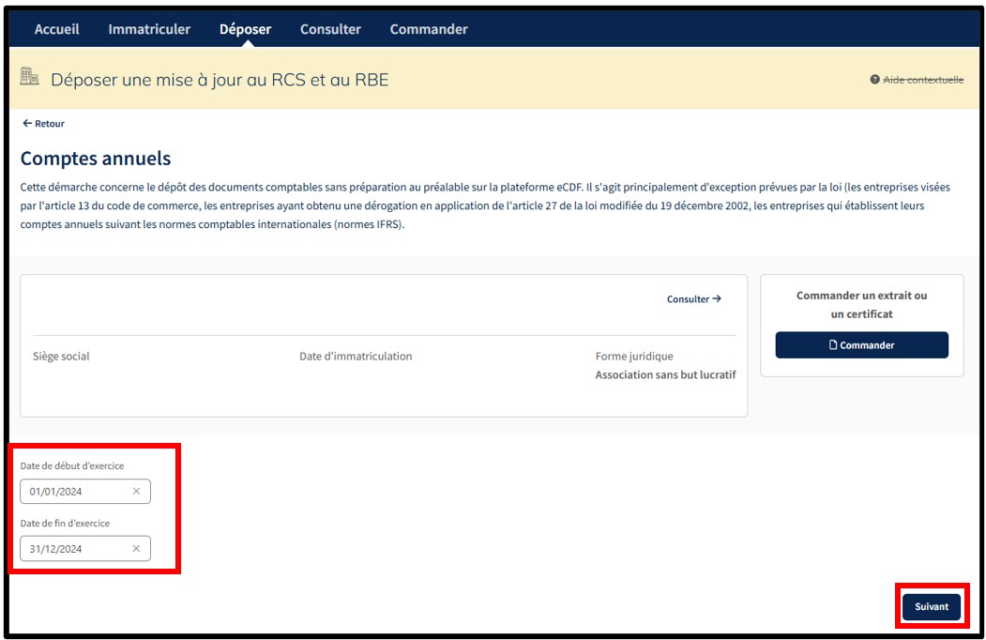
Task: Click the left arrow icon next to Retour
Action: coord(27,124)
